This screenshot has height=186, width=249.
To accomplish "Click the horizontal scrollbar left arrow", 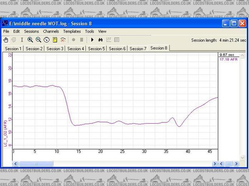I will pyautogui.click(x=16, y=164).
